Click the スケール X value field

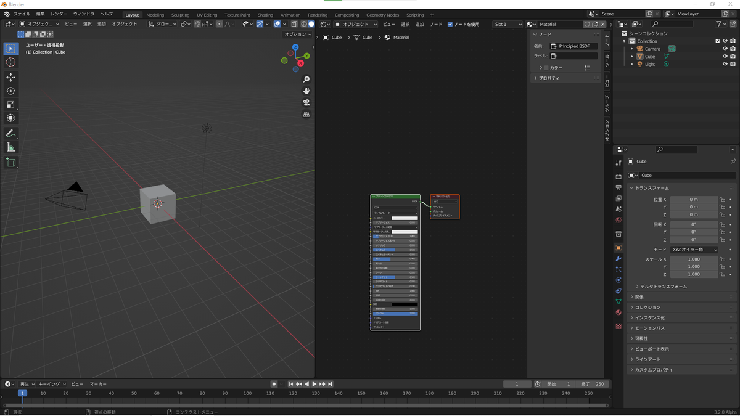pyautogui.click(x=694, y=259)
